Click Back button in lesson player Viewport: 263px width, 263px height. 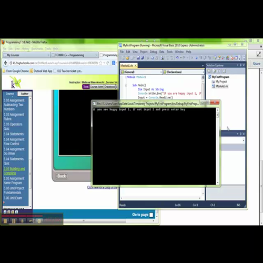[62, 176]
